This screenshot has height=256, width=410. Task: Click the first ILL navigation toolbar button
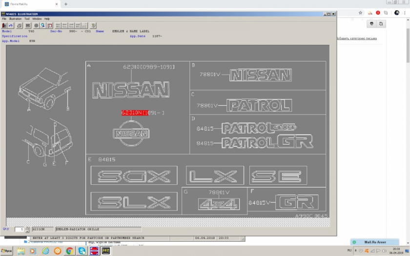(x=64, y=25)
